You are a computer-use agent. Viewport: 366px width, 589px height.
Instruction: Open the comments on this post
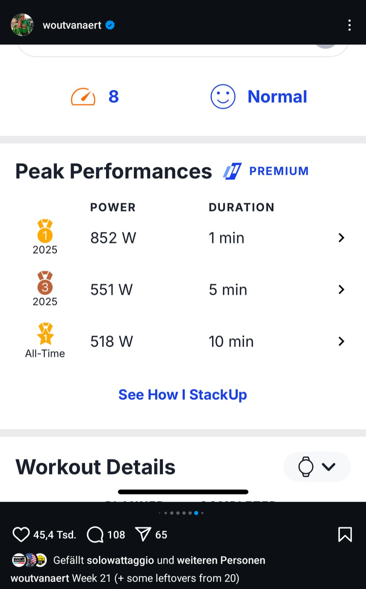95,534
